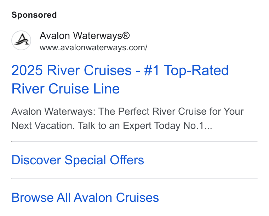Click the word 'Discover' in the first sitelink
This screenshot has height=216, width=269.
tap(36, 160)
